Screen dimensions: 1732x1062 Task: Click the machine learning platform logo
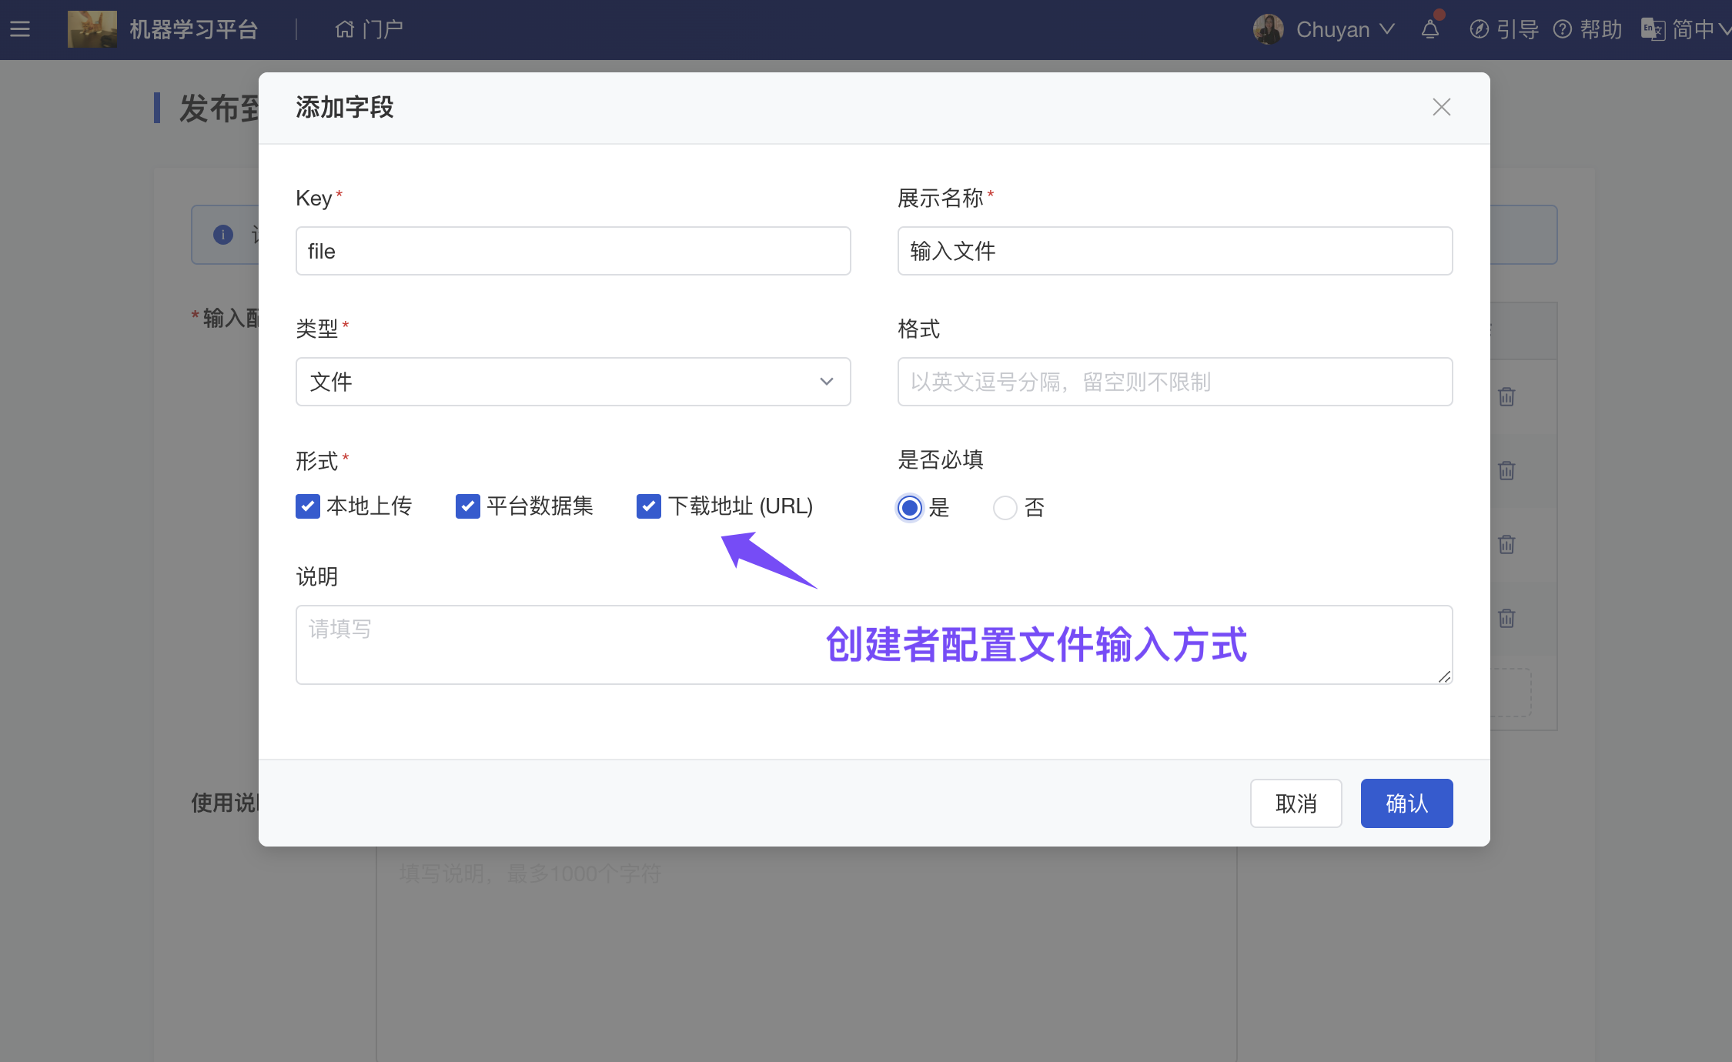(92, 28)
